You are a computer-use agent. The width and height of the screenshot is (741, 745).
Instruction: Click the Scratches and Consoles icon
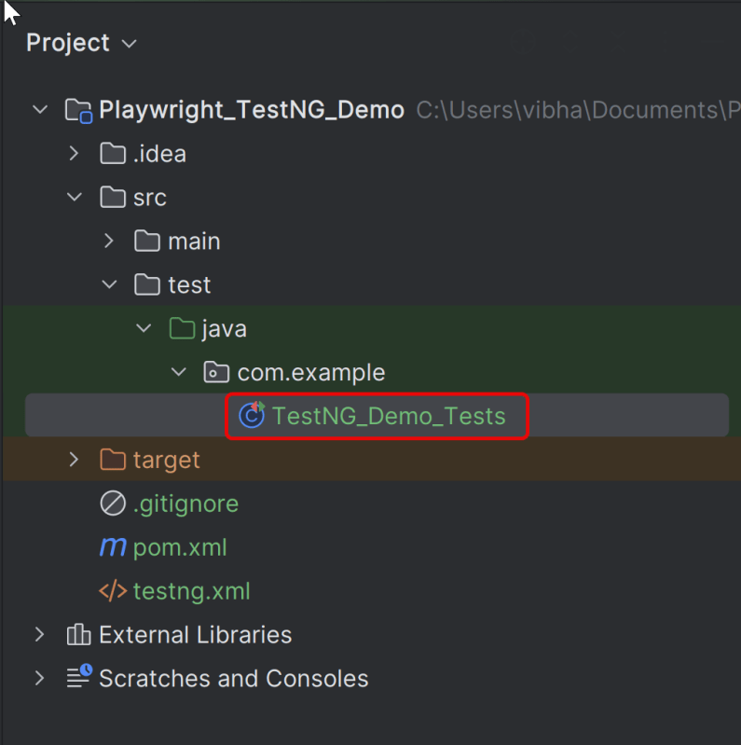pyautogui.click(x=79, y=678)
